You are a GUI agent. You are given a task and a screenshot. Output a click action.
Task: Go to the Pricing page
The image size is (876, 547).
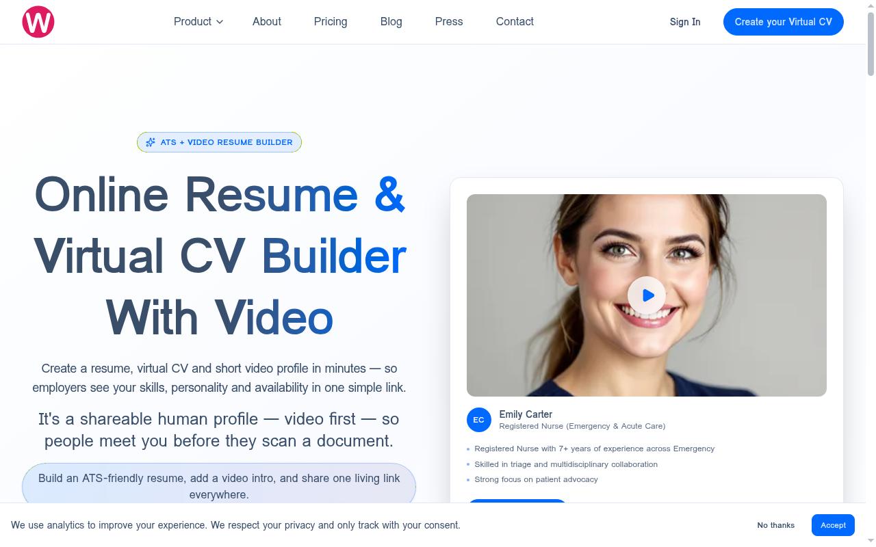[331, 22]
